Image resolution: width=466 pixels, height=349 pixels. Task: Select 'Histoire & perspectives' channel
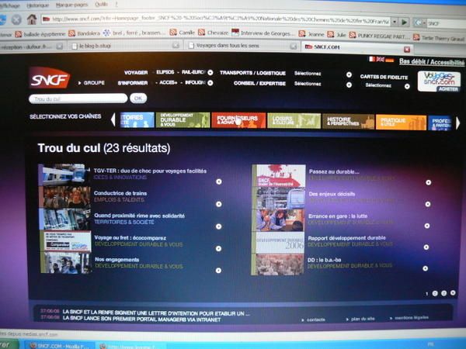pos(348,122)
